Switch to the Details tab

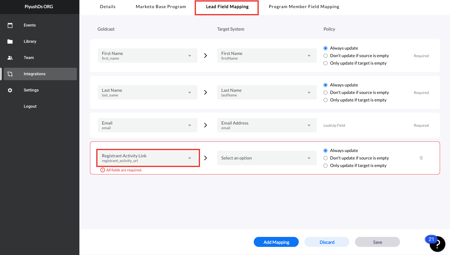[x=108, y=7]
